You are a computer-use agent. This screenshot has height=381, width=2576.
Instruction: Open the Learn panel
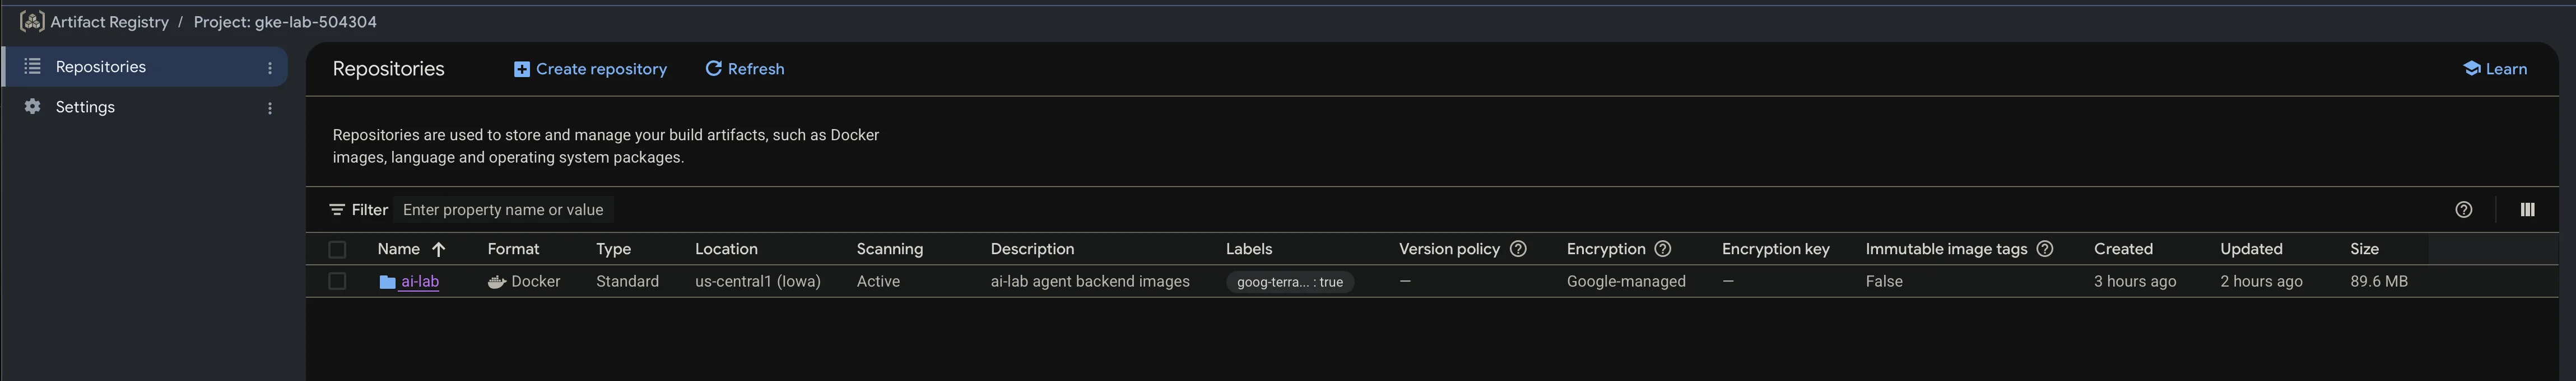2494,69
